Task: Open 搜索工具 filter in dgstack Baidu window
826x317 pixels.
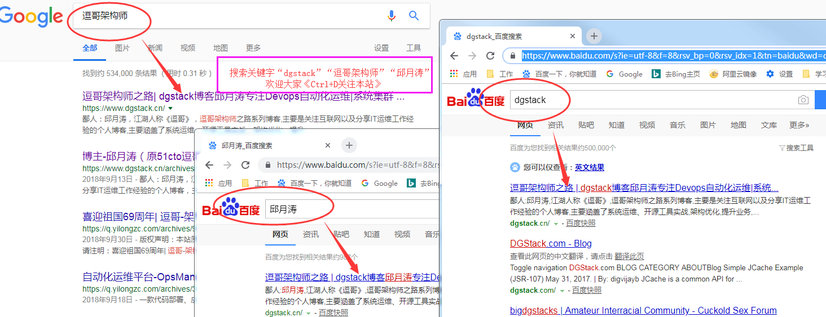Action: point(796,148)
